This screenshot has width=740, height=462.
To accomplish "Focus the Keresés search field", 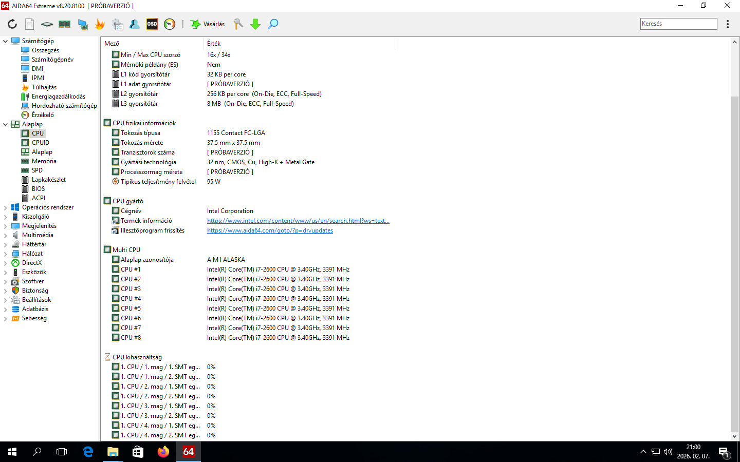I will pyautogui.click(x=678, y=24).
